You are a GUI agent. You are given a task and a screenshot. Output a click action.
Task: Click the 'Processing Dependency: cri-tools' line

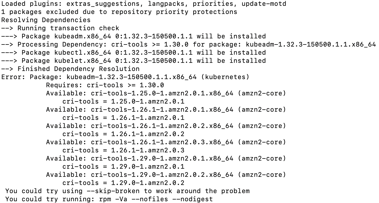coord(189,44)
